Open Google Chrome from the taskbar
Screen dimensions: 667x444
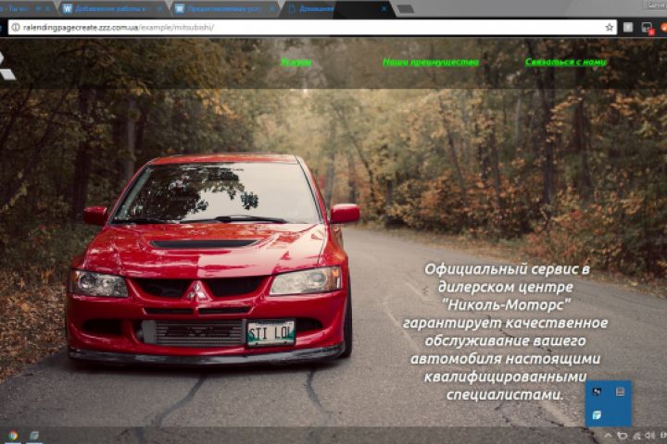tap(13, 436)
